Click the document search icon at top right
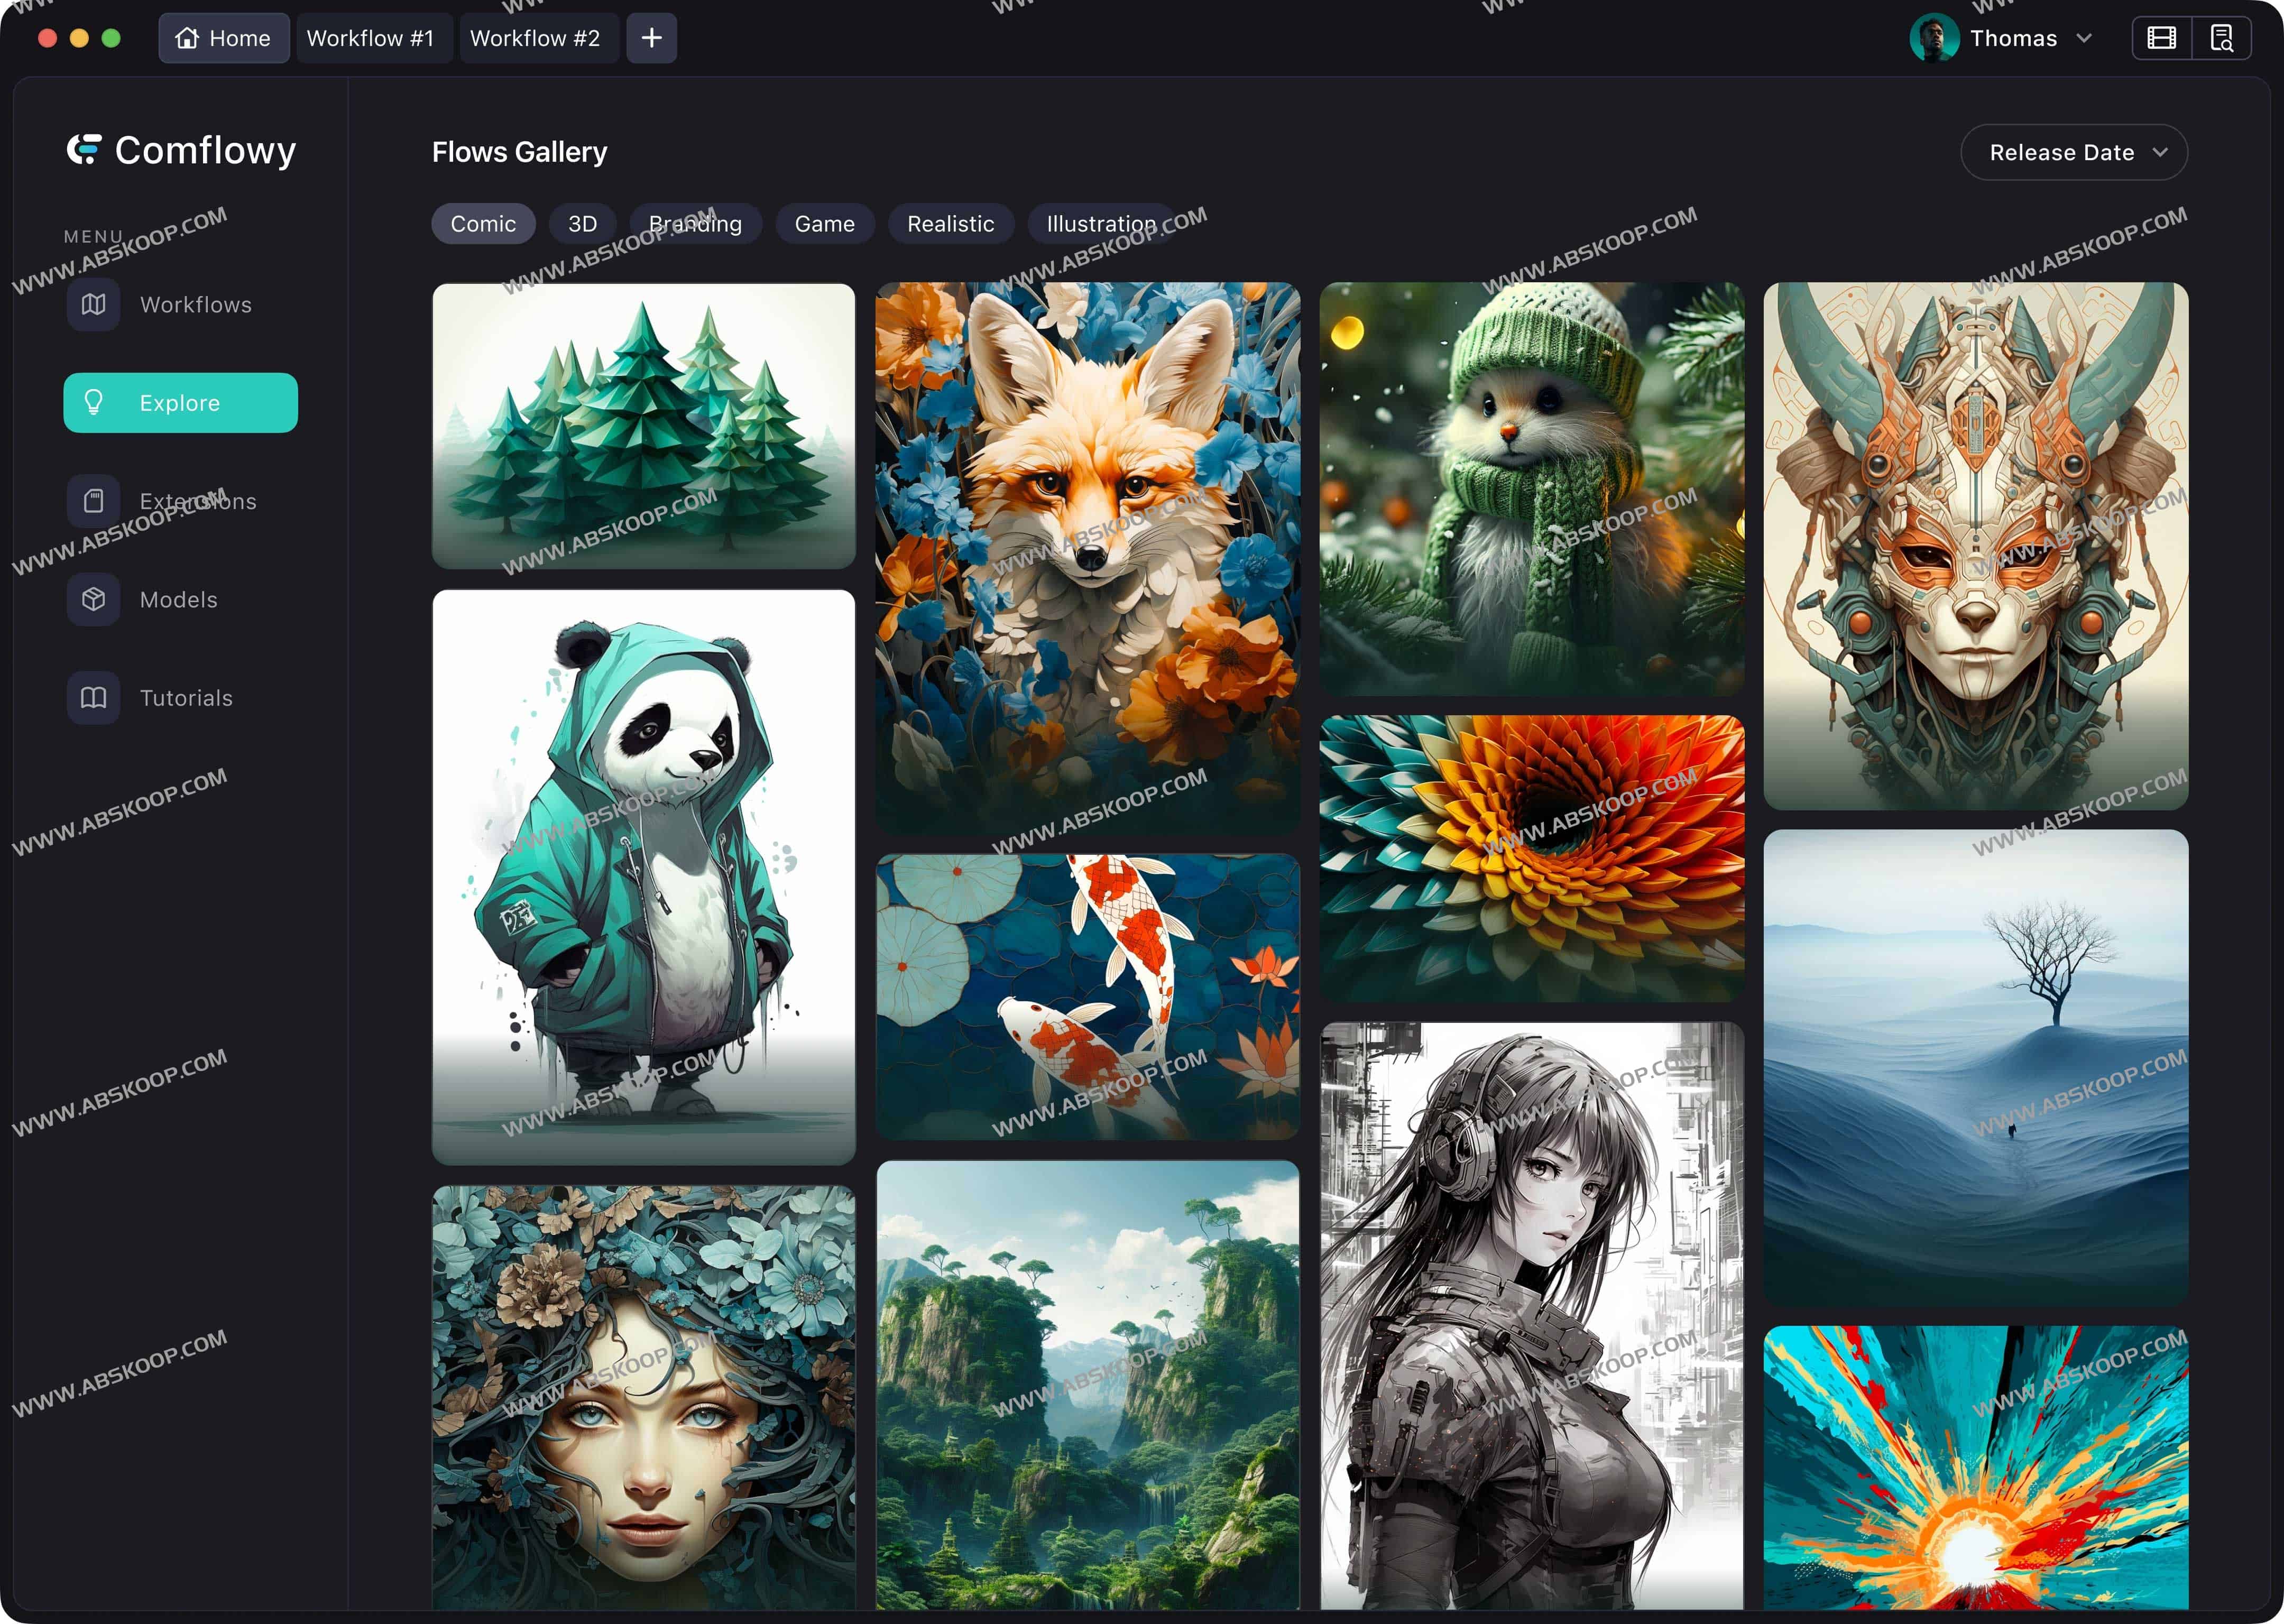This screenshot has height=1624, width=2284. click(x=2221, y=38)
